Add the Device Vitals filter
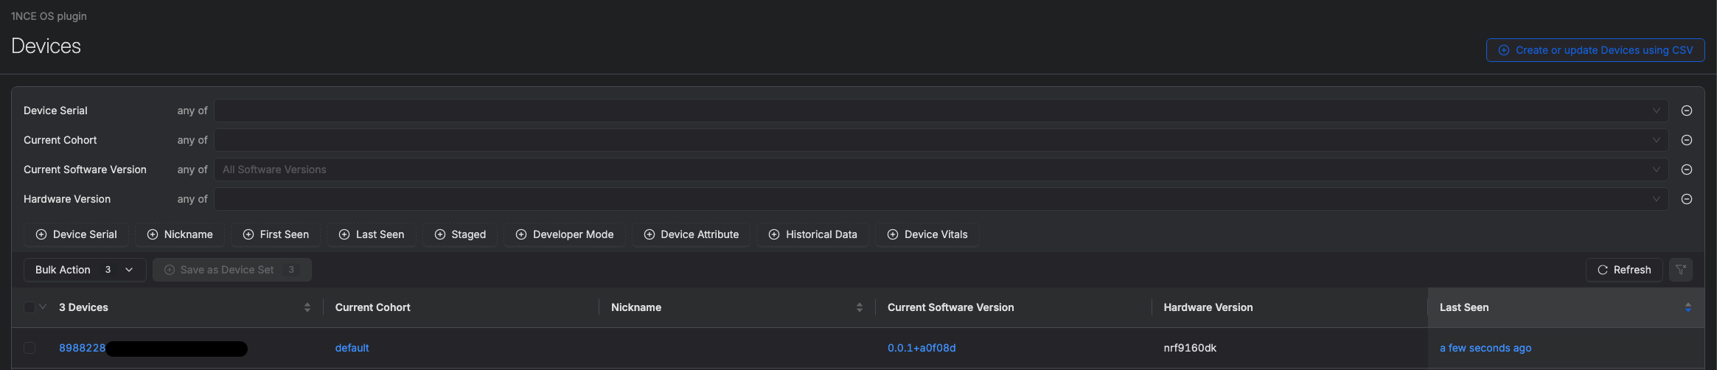Viewport: 1717px width, 370px height. (927, 234)
